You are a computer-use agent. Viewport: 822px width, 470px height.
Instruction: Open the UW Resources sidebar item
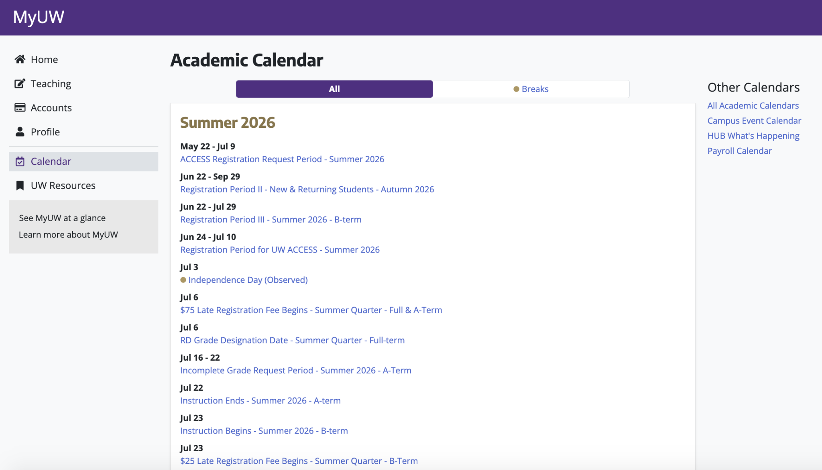tap(83, 186)
